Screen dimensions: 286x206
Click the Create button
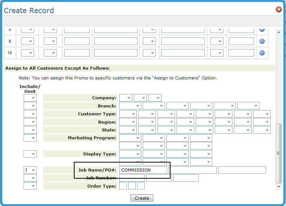(x=142, y=198)
